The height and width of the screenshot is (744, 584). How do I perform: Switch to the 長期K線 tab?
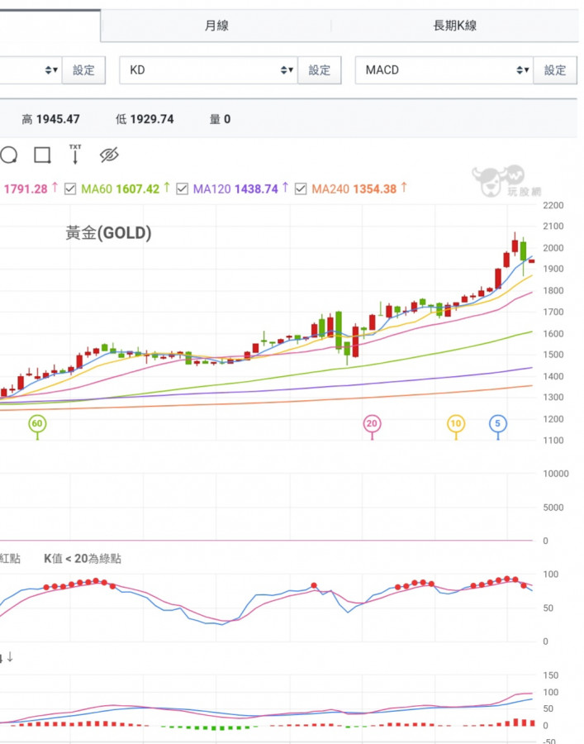click(455, 26)
